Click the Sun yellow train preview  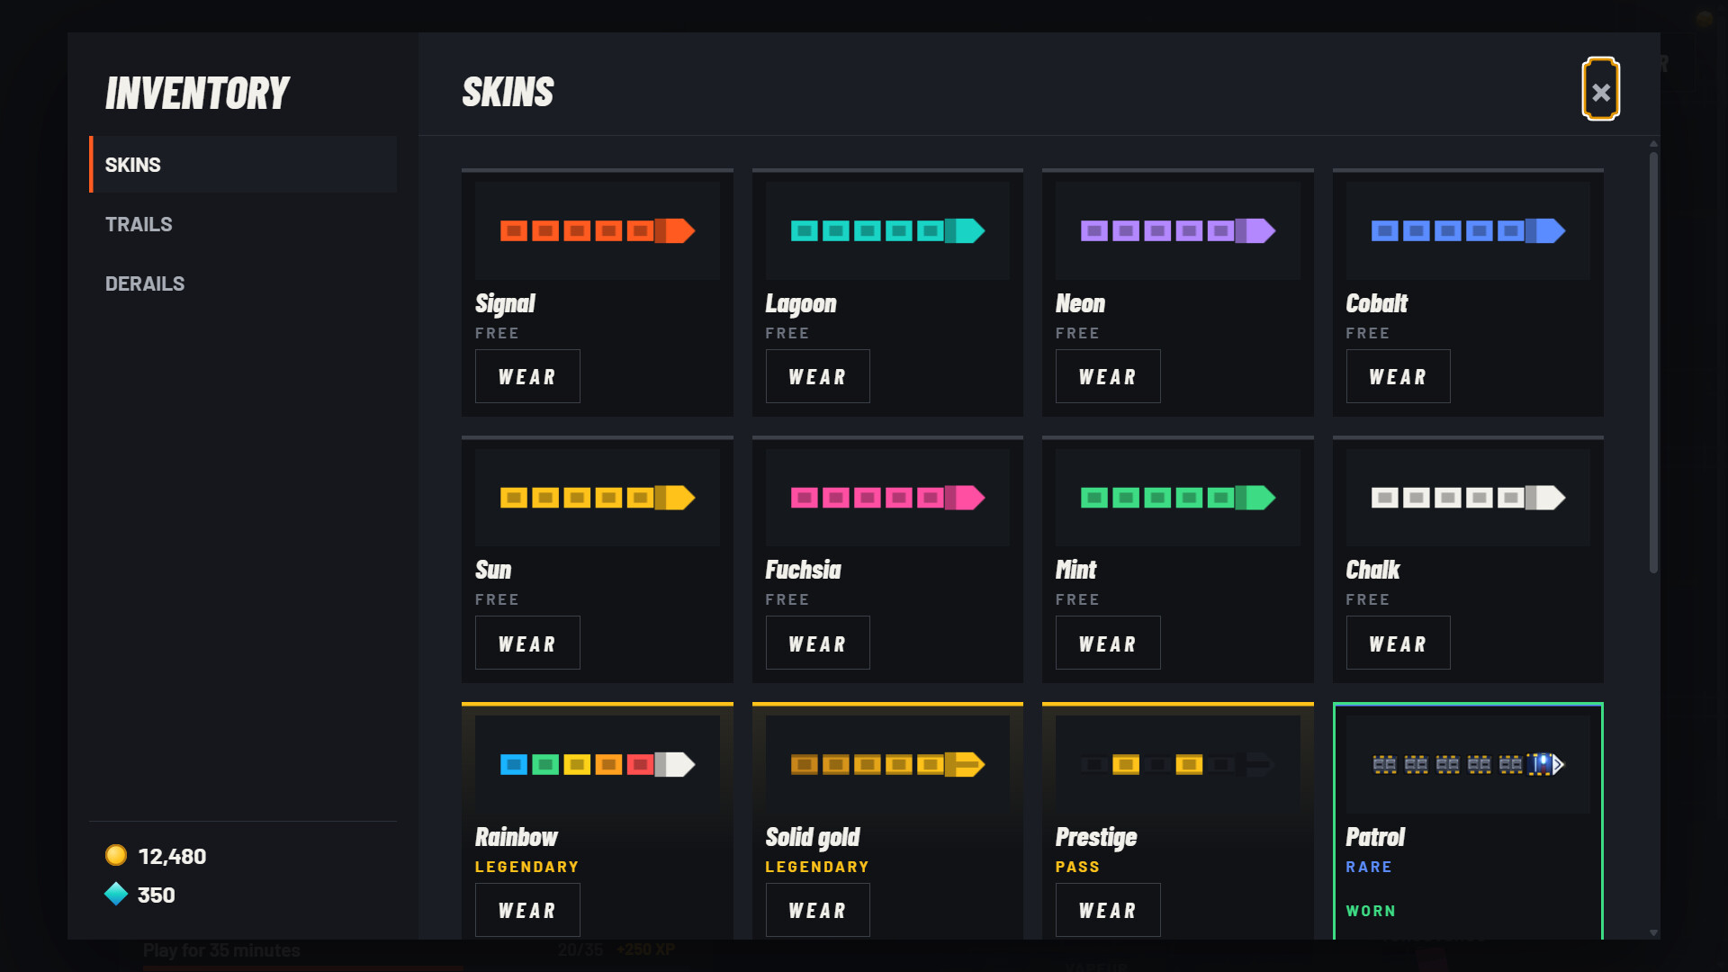pyautogui.click(x=598, y=498)
